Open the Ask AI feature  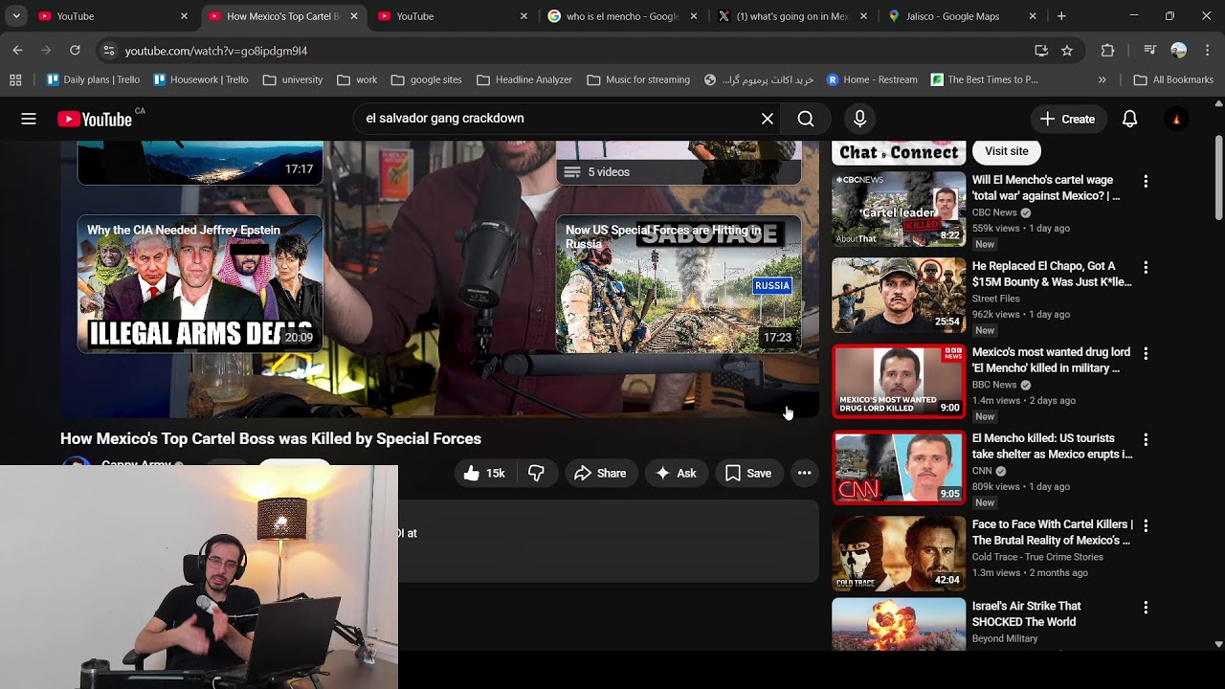coord(676,473)
